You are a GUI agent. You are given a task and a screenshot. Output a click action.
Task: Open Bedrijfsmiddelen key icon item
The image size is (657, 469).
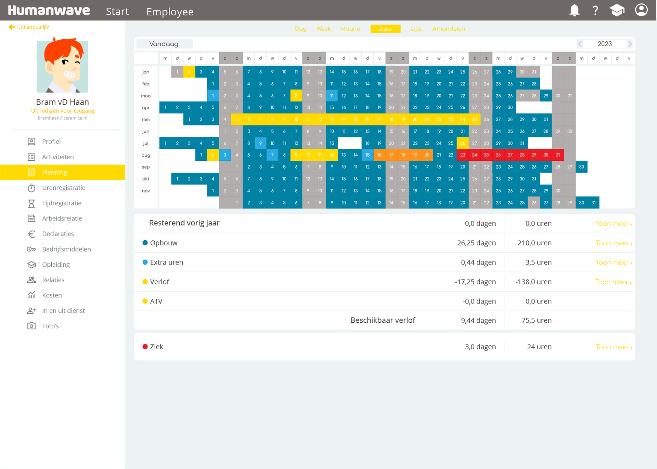tap(66, 249)
